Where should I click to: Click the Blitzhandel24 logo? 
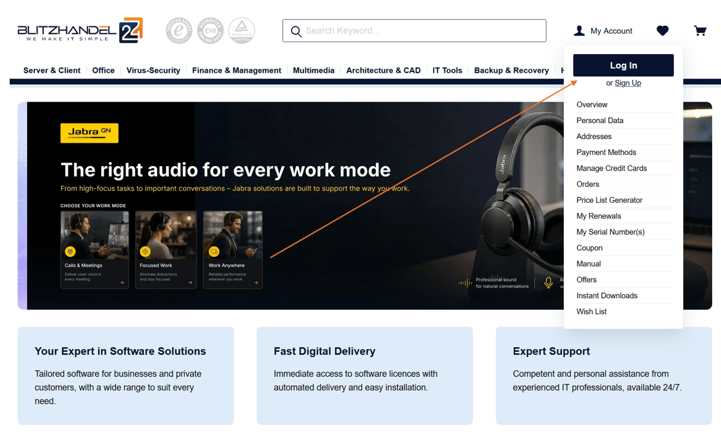click(x=80, y=30)
